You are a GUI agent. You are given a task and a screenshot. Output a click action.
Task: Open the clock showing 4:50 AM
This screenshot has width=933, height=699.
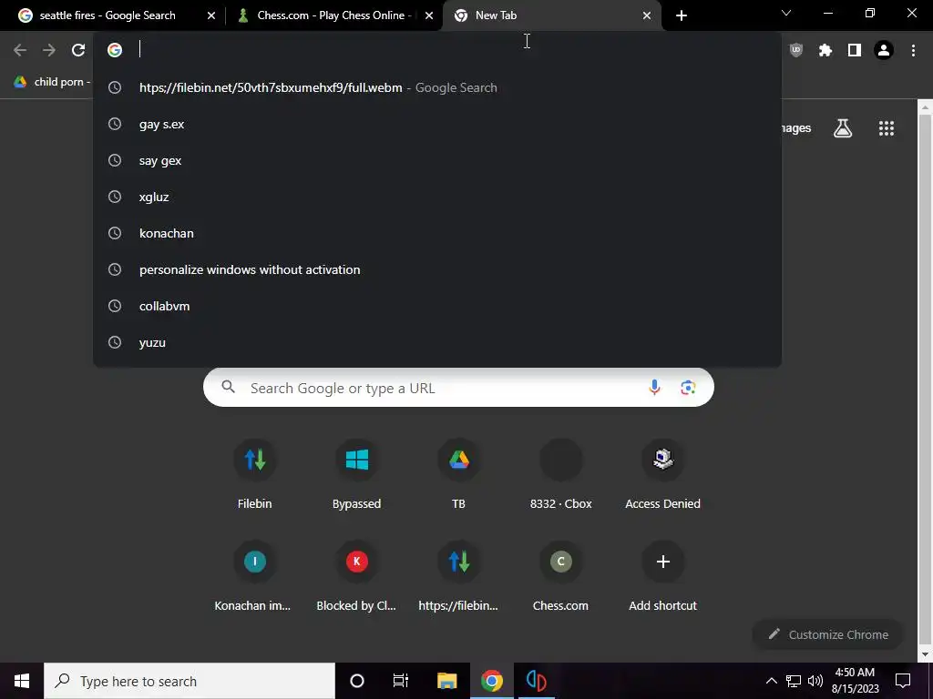pyautogui.click(x=855, y=681)
